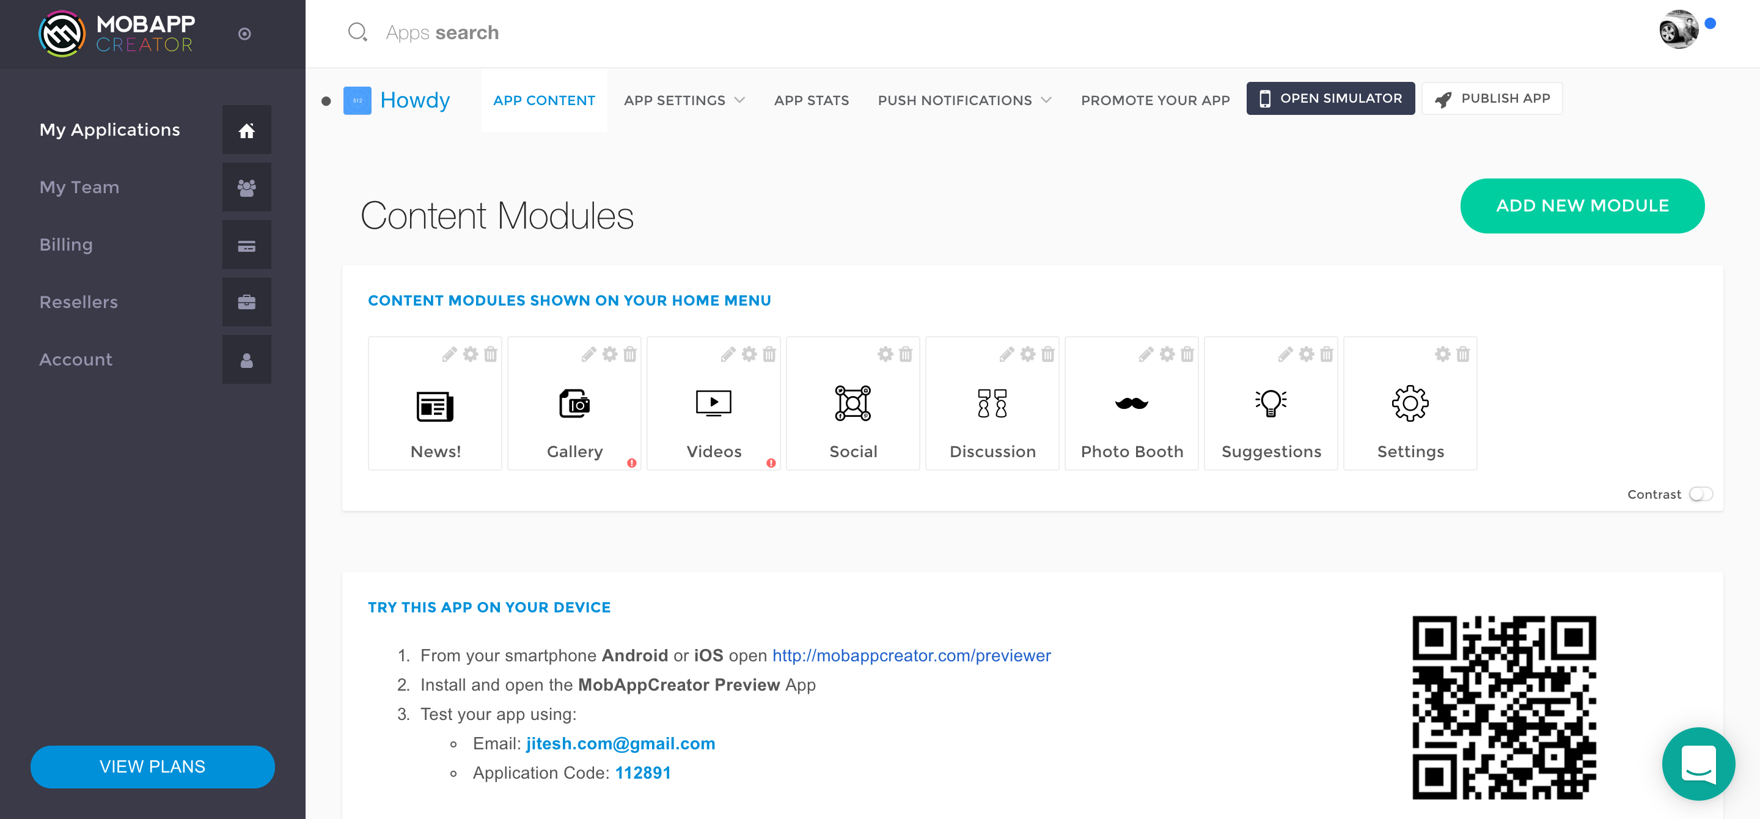The height and width of the screenshot is (819, 1760).
Task: Open the chat support bubble
Action: coord(1699,763)
